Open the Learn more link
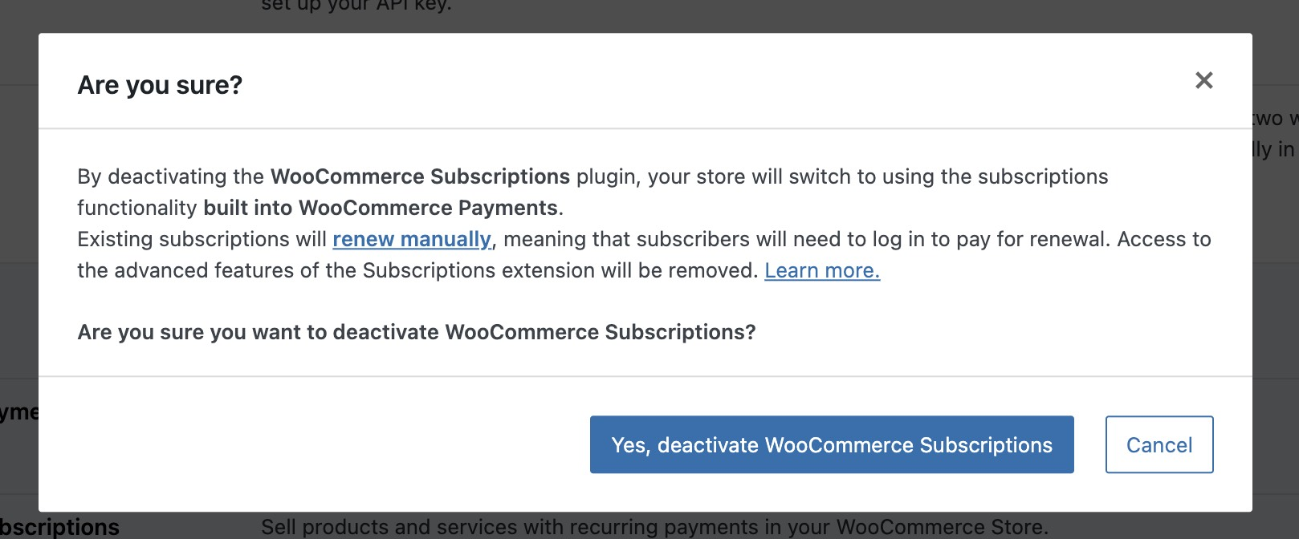The height and width of the screenshot is (539, 1299). (821, 270)
